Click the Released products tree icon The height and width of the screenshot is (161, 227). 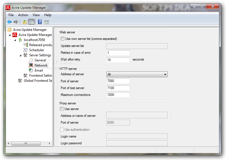coord(26,45)
